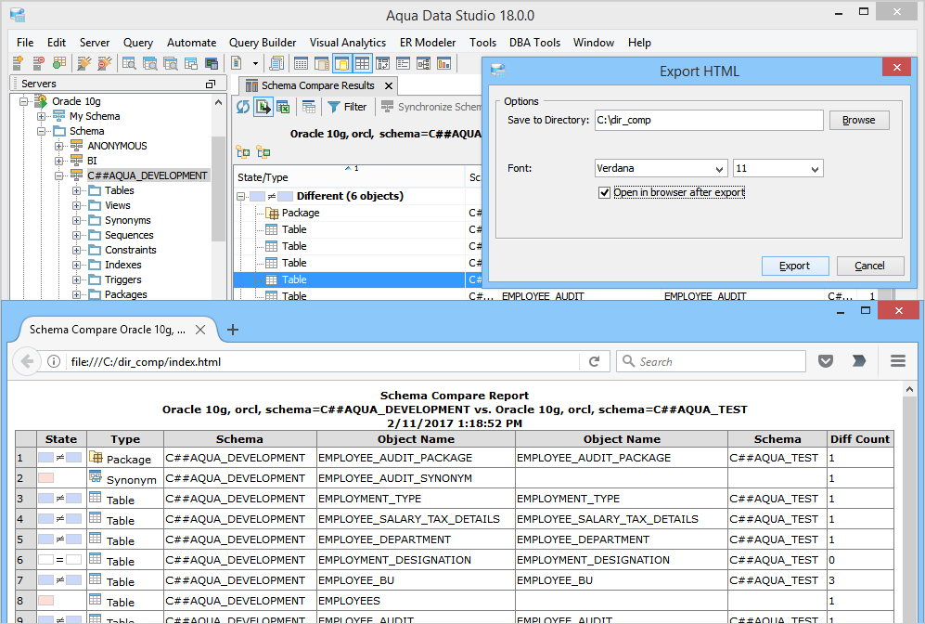
Task: Restore the Servers panel via its float icon
Action: 210,84
